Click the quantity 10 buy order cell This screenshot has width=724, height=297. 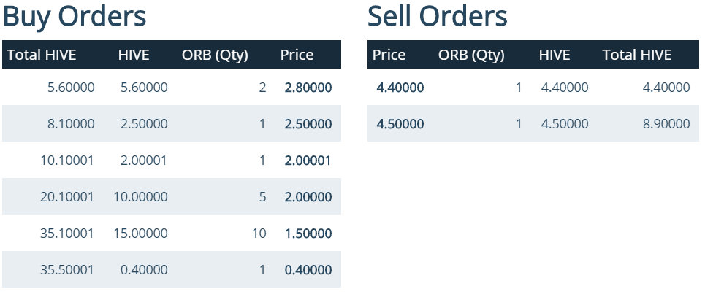pos(259,233)
